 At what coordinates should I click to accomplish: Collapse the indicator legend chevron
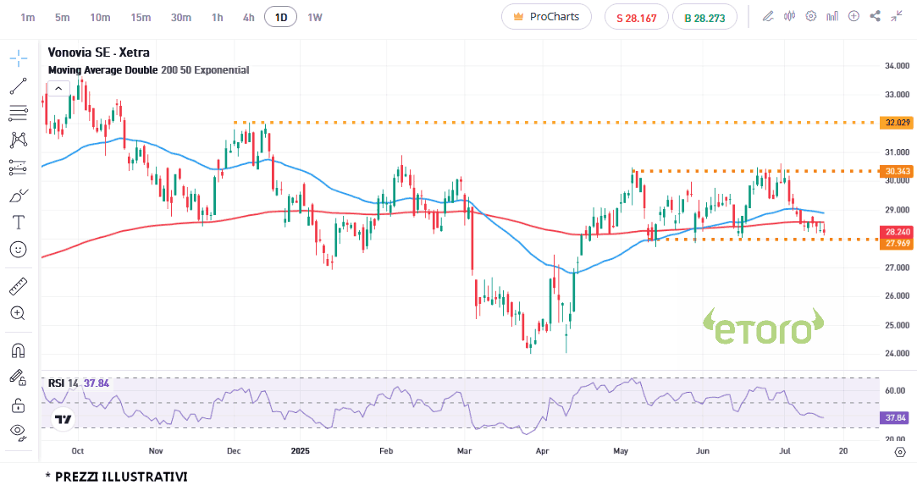click(x=58, y=88)
